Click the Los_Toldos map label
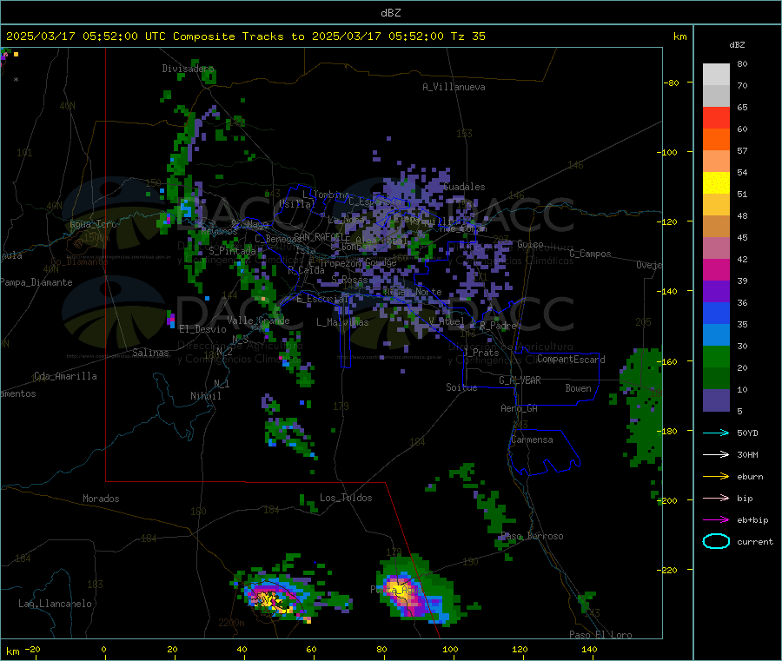The image size is (782, 661). click(346, 498)
